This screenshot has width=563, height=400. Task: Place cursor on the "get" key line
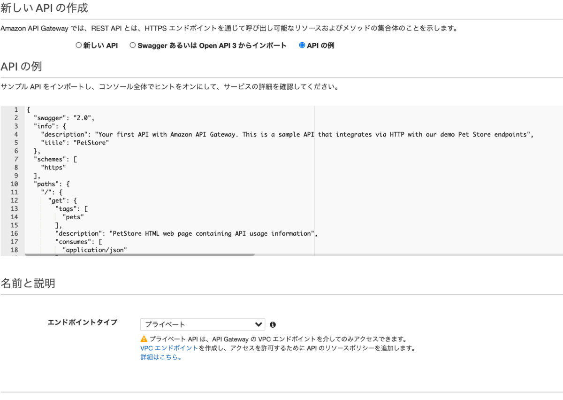pyautogui.click(x=59, y=200)
